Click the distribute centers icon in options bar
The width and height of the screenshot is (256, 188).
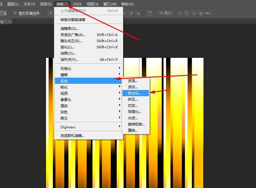[150, 13]
